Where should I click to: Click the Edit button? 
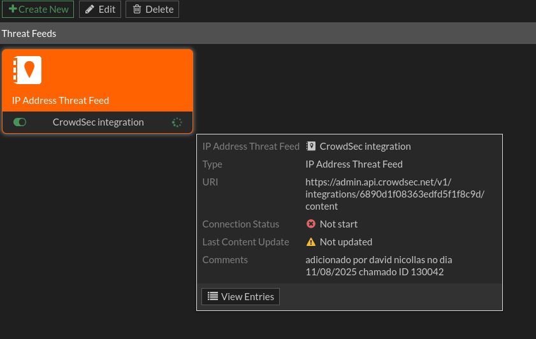coord(100,9)
